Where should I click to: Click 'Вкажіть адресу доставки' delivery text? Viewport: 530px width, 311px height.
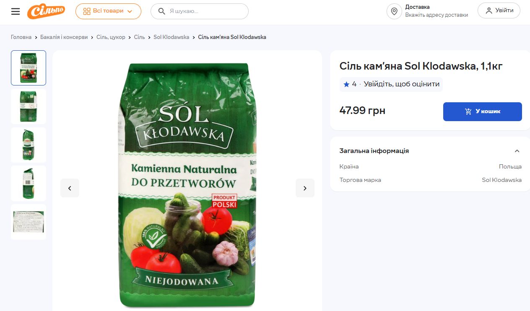[x=436, y=15]
